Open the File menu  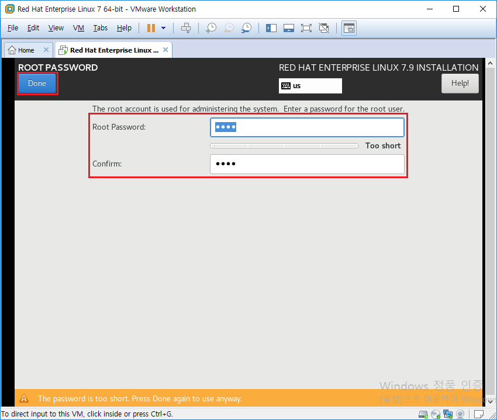click(13, 28)
